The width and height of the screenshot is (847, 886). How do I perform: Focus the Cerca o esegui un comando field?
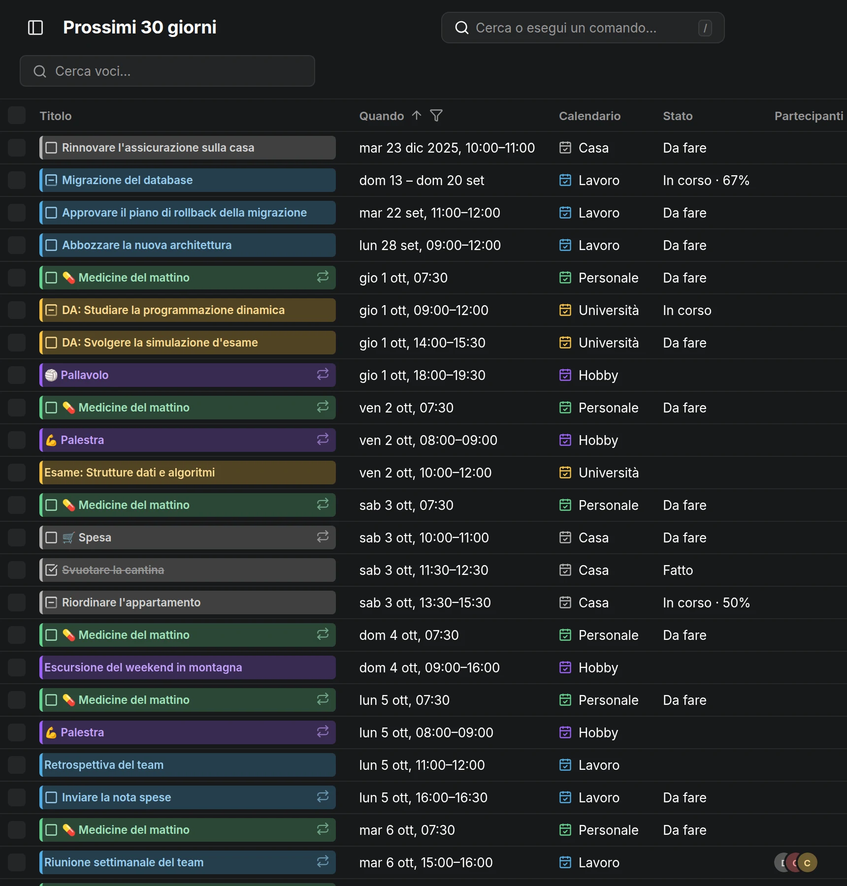point(583,28)
